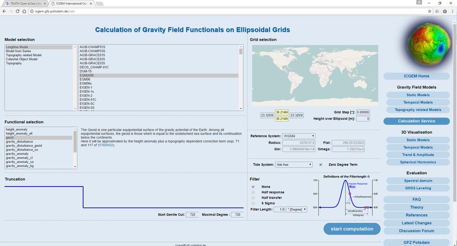The height and width of the screenshot is (246, 457).
Task: Select gravity_disturbance functional
Action: pyautogui.click(x=39, y=142)
